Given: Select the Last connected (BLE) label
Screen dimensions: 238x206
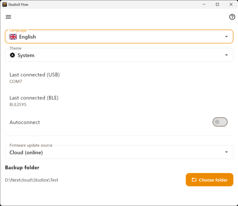Looking at the screenshot, I should (x=34, y=98).
